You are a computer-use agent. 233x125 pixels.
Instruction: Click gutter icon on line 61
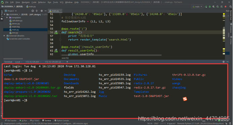point(56,51)
